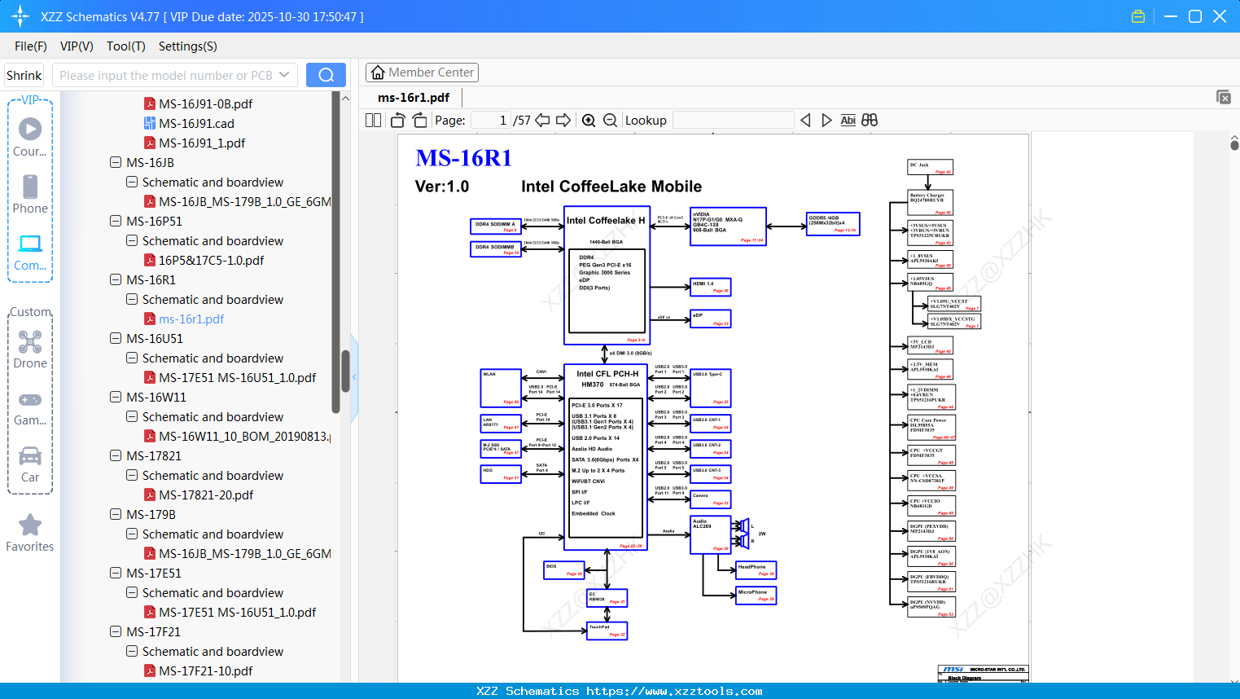The image size is (1240, 699).
Task: Open the Member Center button
Action: (422, 73)
